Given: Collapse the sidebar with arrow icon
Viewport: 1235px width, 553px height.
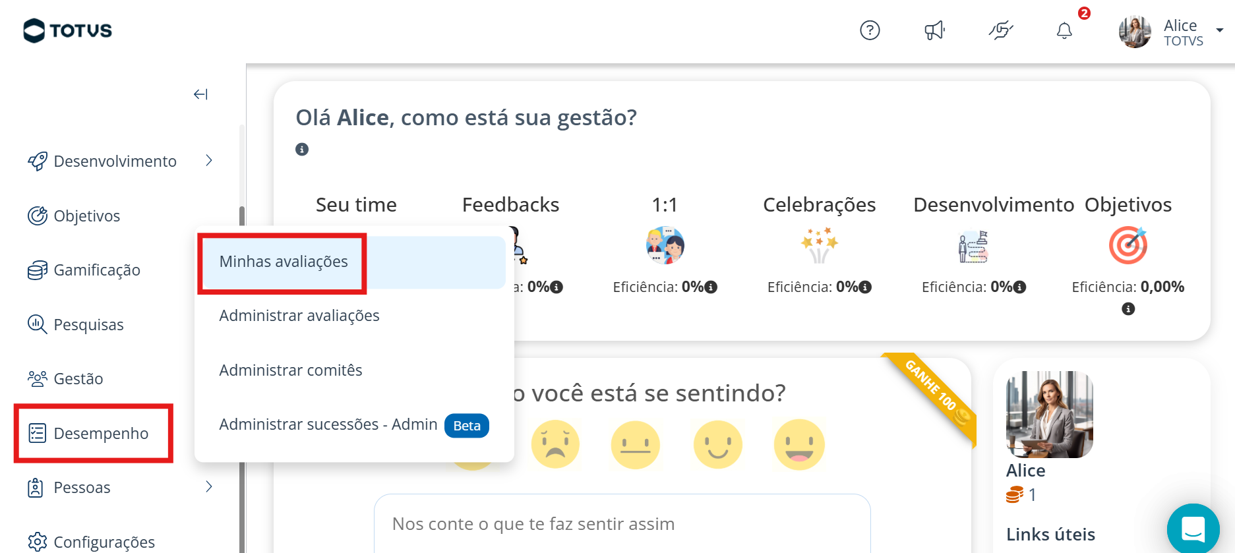Looking at the screenshot, I should (x=200, y=94).
